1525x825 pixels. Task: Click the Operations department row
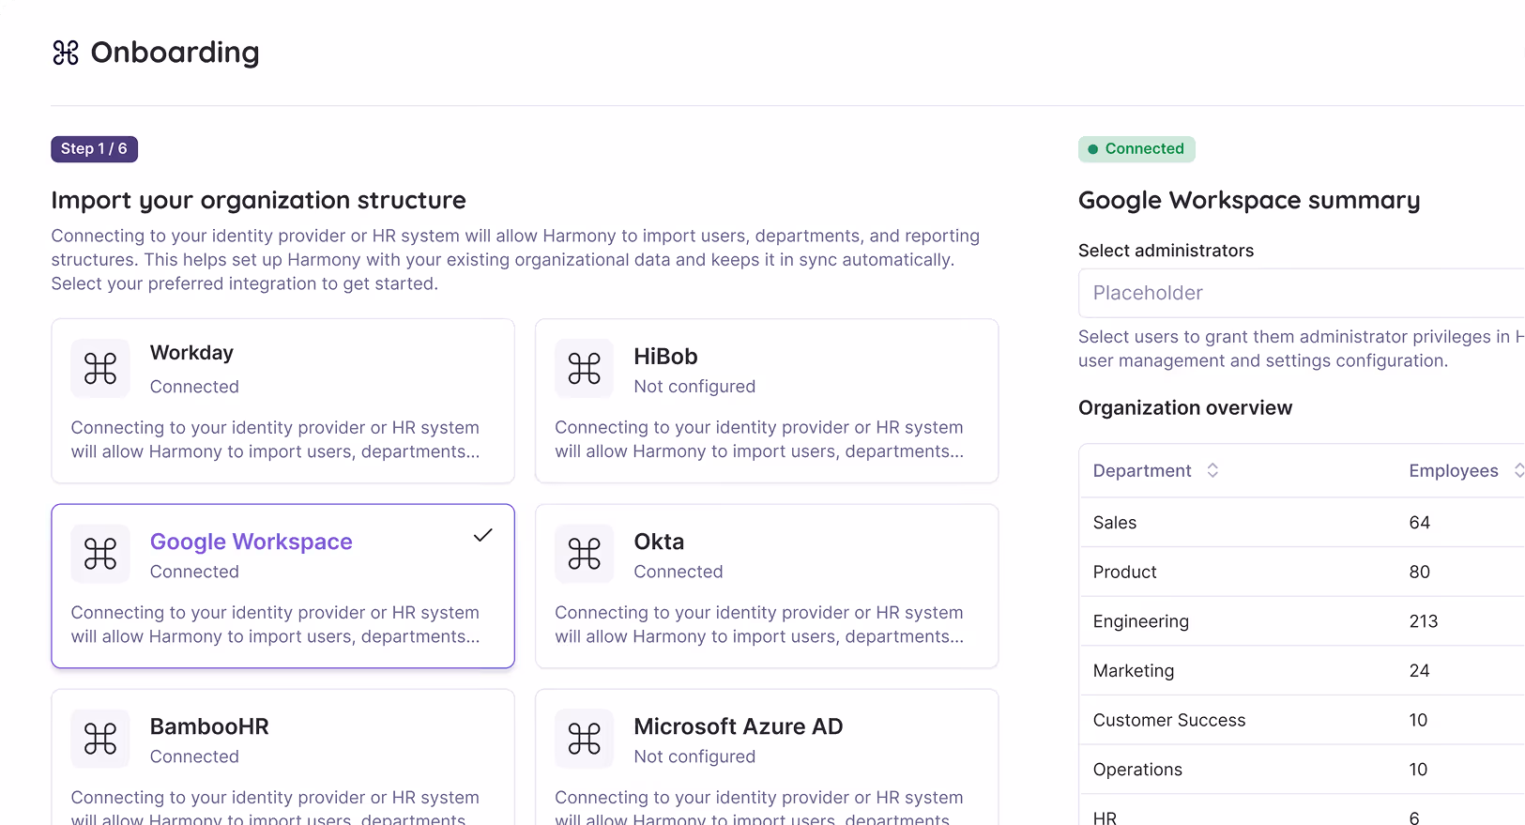point(1302,770)
